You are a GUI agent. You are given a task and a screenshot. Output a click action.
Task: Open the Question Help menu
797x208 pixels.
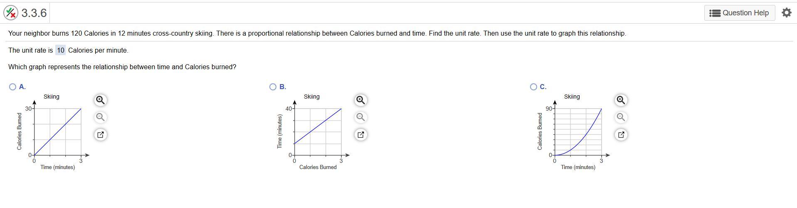739,13
